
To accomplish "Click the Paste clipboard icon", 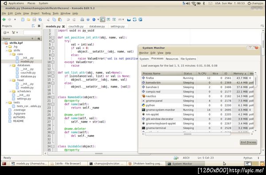I will [60, 20].
